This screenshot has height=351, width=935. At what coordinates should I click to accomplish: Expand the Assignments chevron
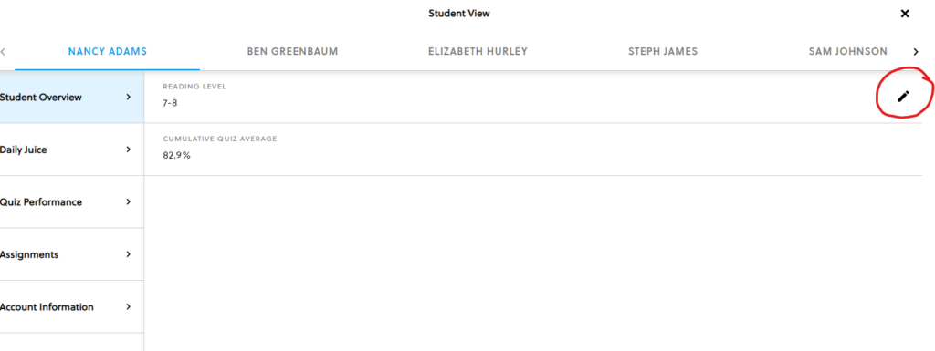click(x=128, y=254)
